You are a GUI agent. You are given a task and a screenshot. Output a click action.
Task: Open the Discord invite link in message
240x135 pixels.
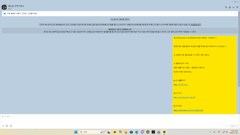[x=180, y=97]
